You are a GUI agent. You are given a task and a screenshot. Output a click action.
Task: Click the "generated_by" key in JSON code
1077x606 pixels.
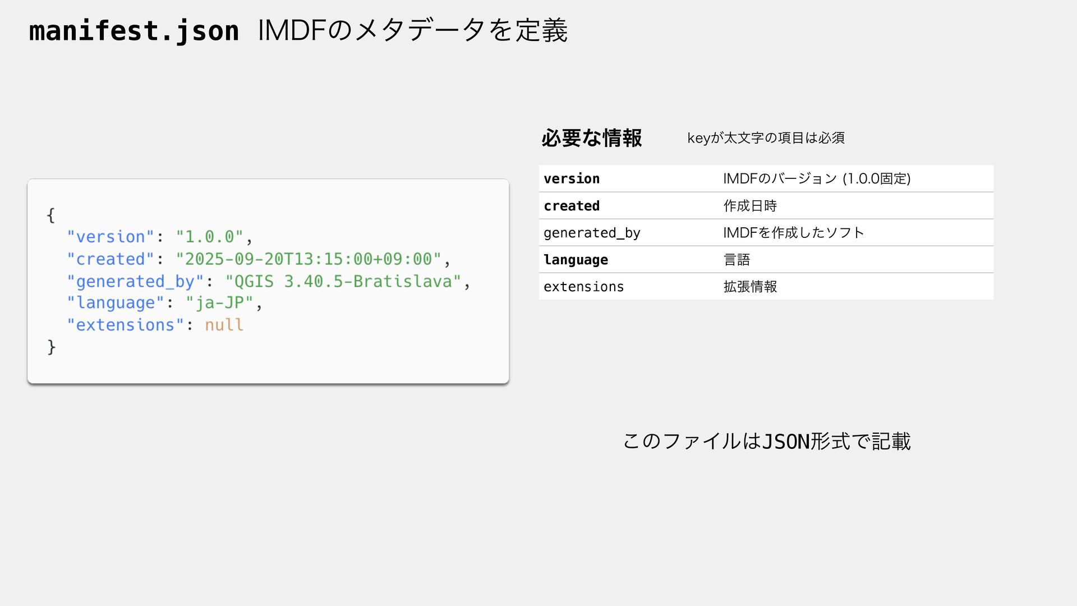135,281
